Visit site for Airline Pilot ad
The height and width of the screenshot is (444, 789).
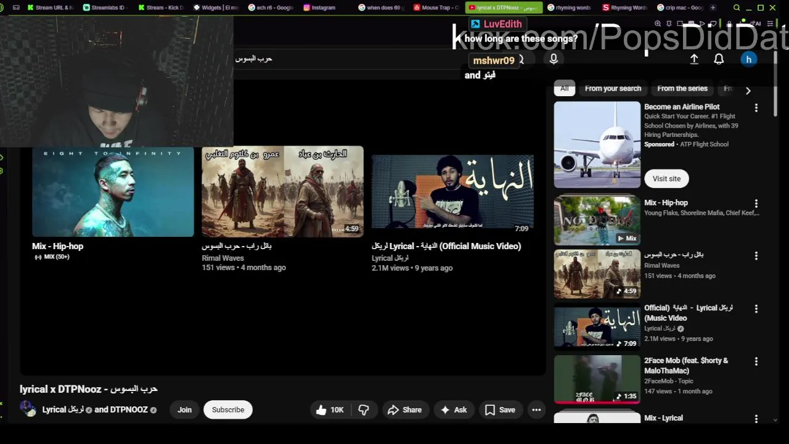(666, 178)
